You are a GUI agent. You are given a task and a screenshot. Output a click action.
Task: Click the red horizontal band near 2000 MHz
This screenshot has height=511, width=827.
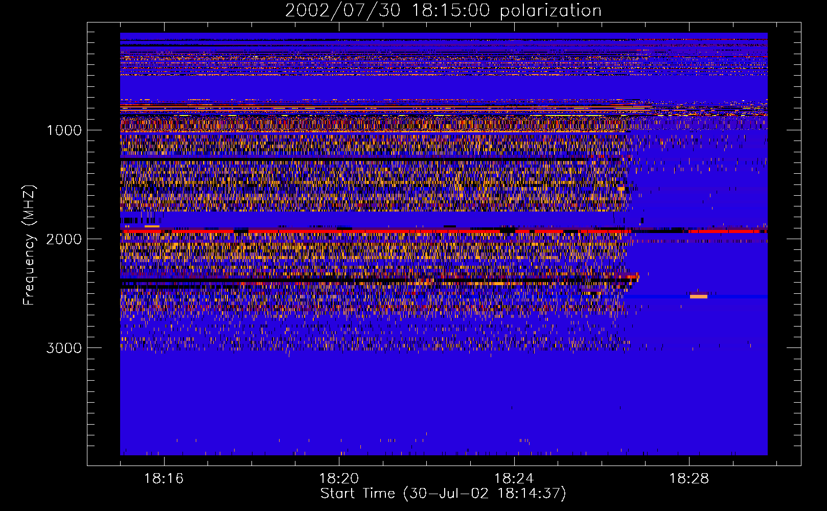point(443,231)
